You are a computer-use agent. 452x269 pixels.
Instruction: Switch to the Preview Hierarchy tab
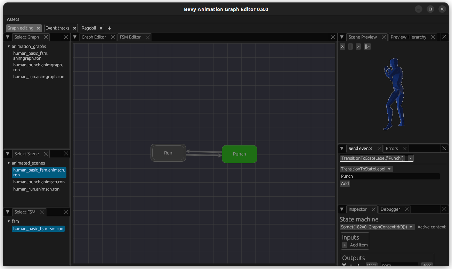[x=408, y=37]
